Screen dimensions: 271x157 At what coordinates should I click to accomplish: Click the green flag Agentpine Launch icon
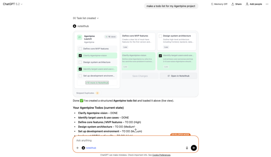coord(79,38)
